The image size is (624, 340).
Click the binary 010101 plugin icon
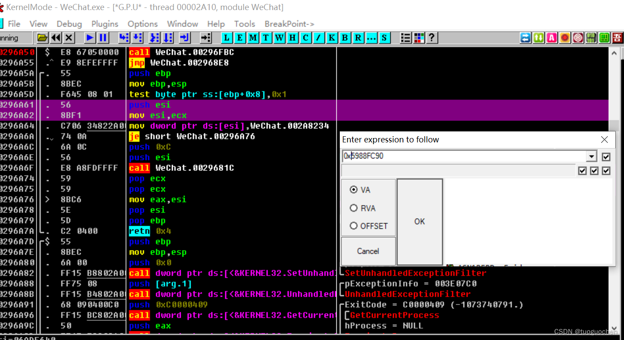[591, 38]
